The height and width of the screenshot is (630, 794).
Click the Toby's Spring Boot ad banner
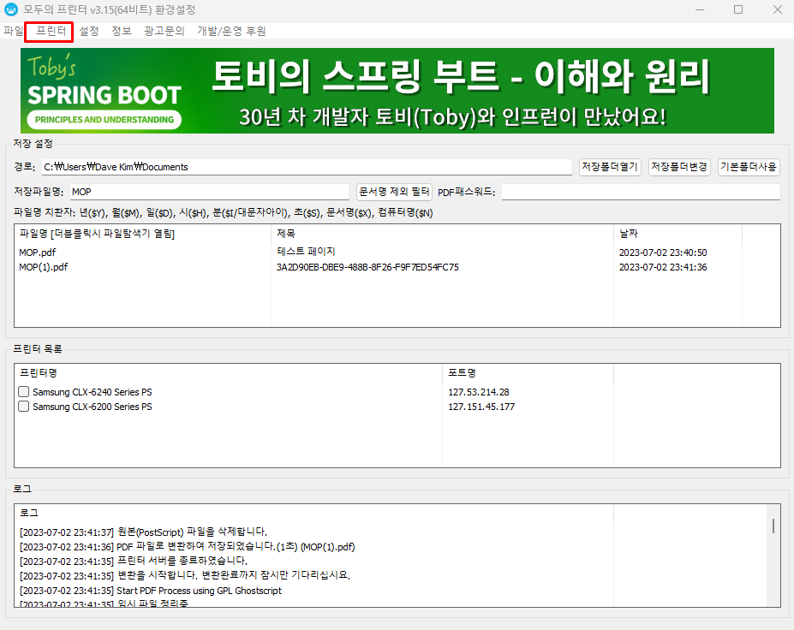coord(397,91)
